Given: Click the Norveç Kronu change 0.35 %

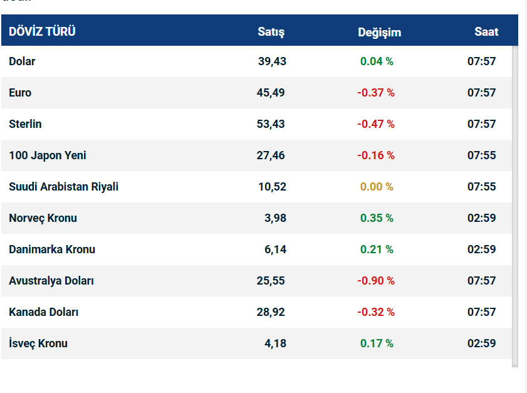Looking at the screenshot, I should 377,218.
